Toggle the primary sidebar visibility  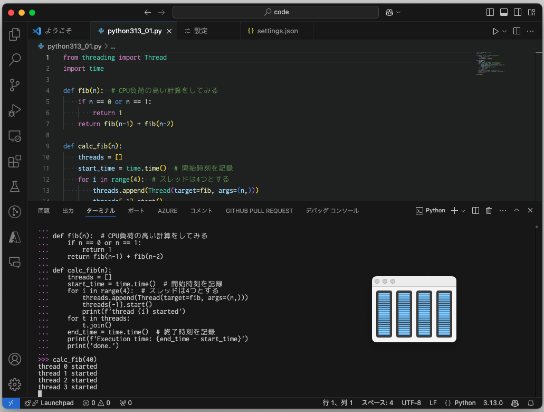[x=490, y=12]
